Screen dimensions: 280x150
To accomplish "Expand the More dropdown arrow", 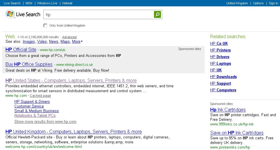I will click(82, 41).
